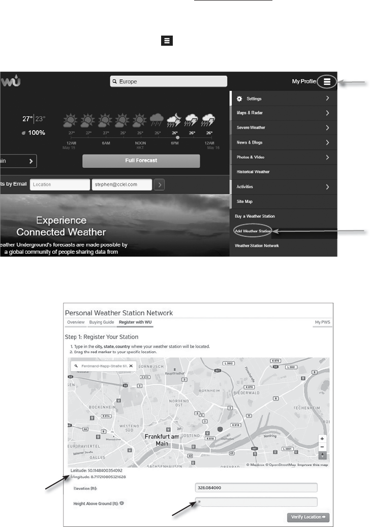
Task: Click the 6PM marker on forecast timeline
Action: click(x=177, y=137)
